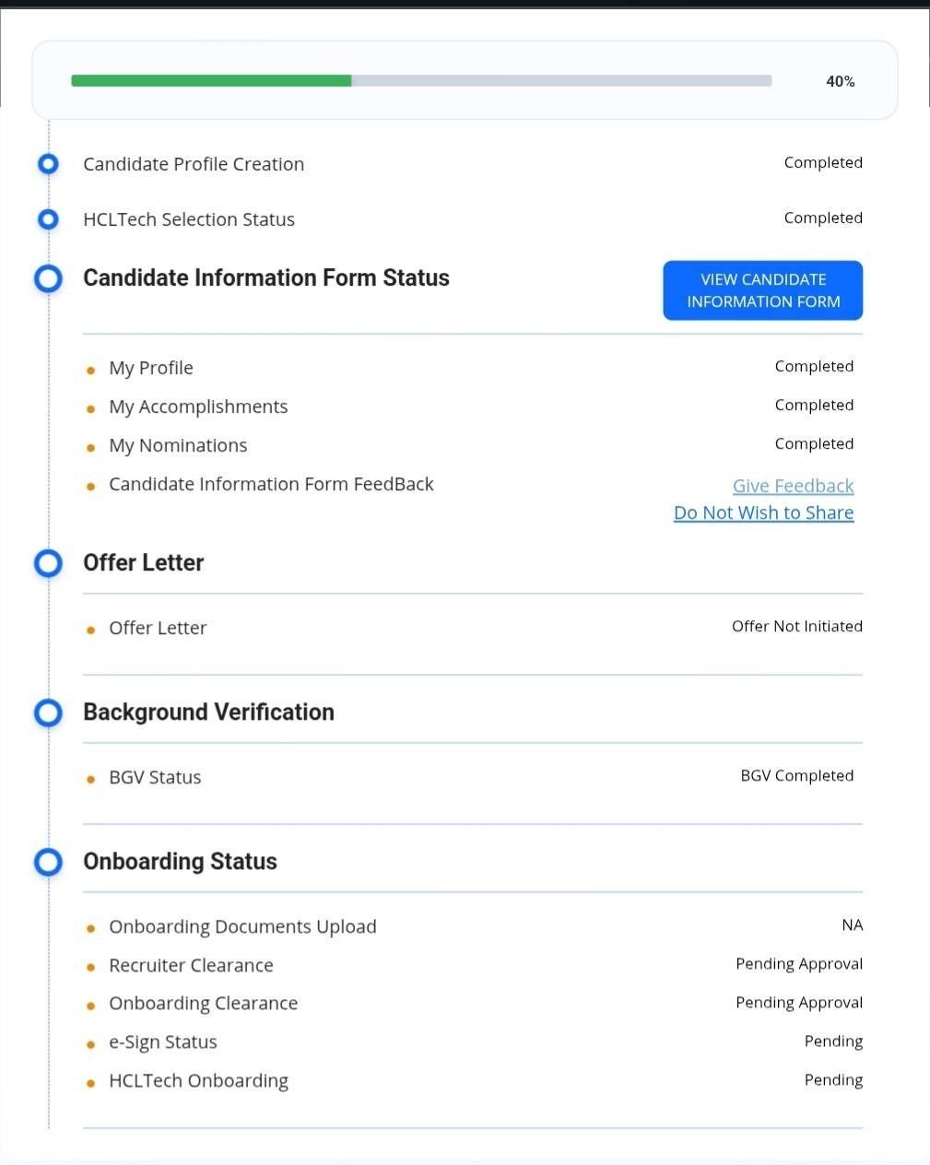This screenshot has height=1165, width=930.
Task: Select the My Nominations item
Action: (x=178, y=445)
